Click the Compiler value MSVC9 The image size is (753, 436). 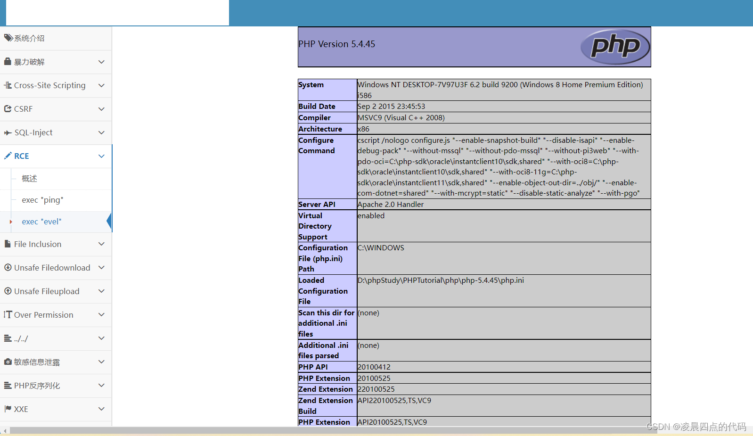tap(401, 117)
